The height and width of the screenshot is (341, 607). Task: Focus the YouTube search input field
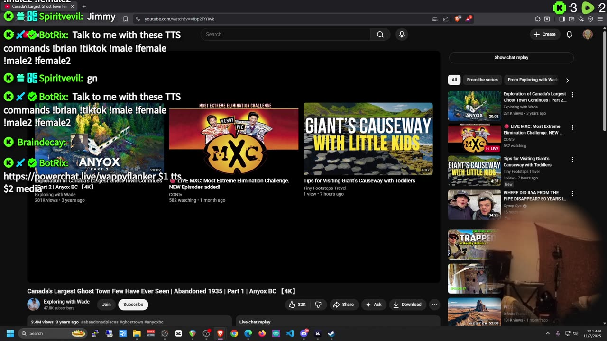point(285,34)
